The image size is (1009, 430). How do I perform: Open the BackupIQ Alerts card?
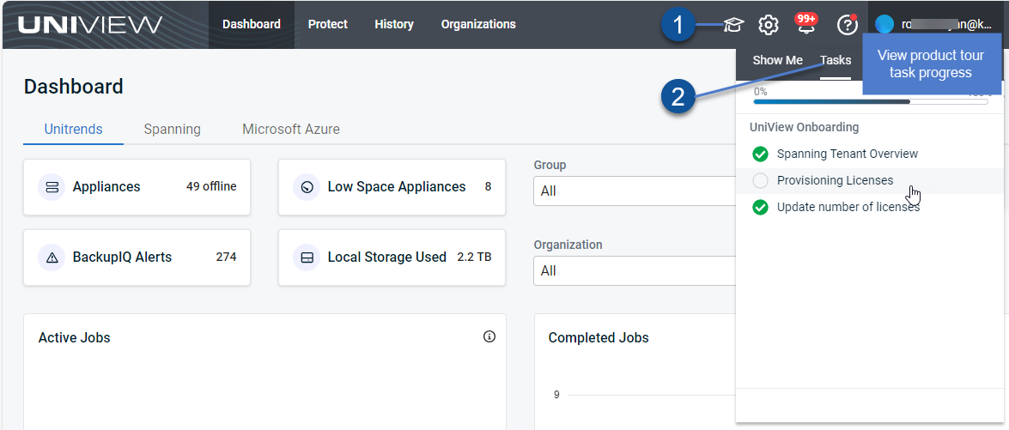[x=137, y=257]
